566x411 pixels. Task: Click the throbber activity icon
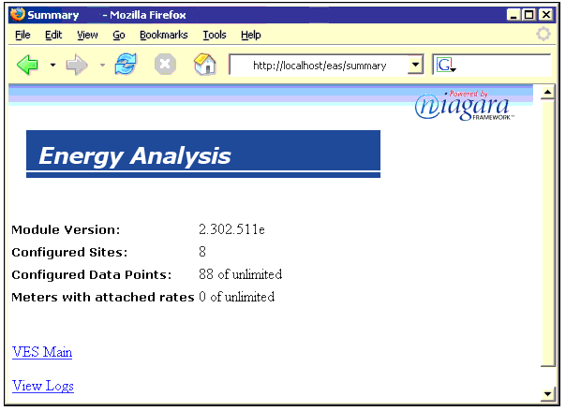tap(544, 35)
